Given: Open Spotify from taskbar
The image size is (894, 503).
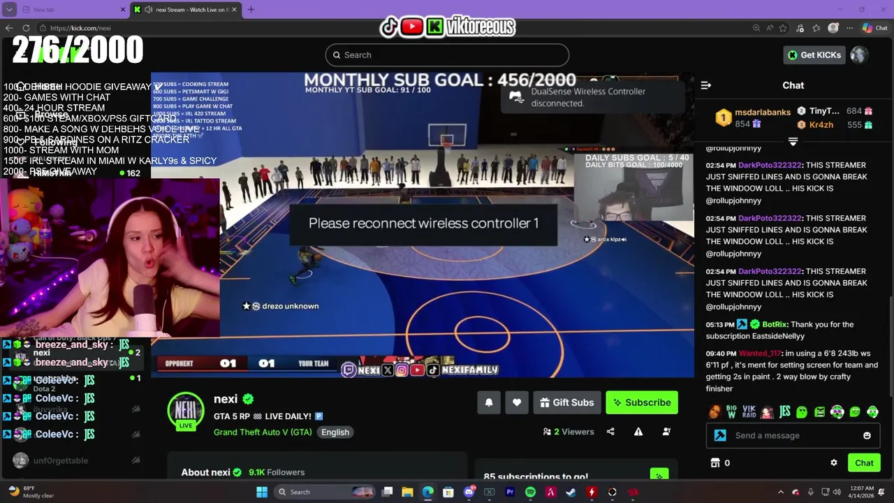Looking at the screenshot, I should [530, 492].
